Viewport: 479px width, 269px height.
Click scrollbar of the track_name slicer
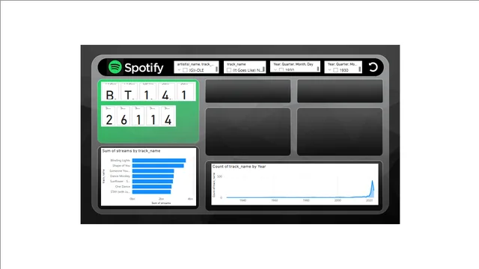tap(263, 69)
